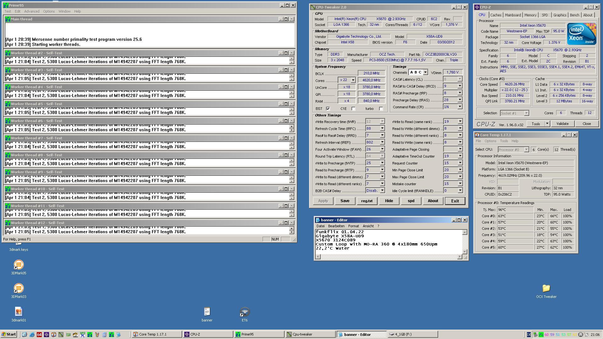Open the 3DMark05 desktop shortcut
Screen dimensions: 603x339
click(19, 267)
